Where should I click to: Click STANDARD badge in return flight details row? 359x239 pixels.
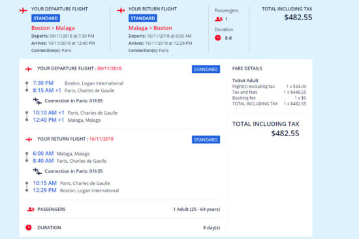[x=206, y=139]
